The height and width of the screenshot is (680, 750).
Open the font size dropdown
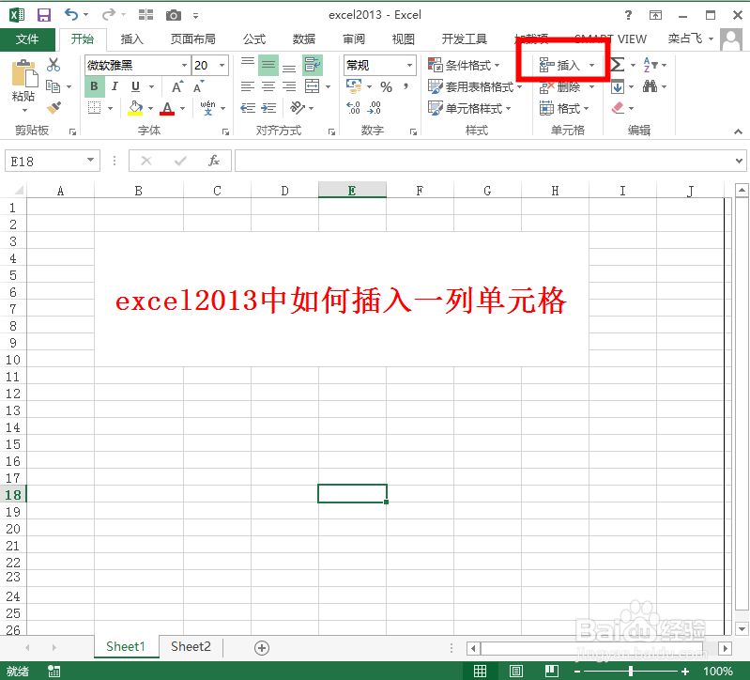222,65
